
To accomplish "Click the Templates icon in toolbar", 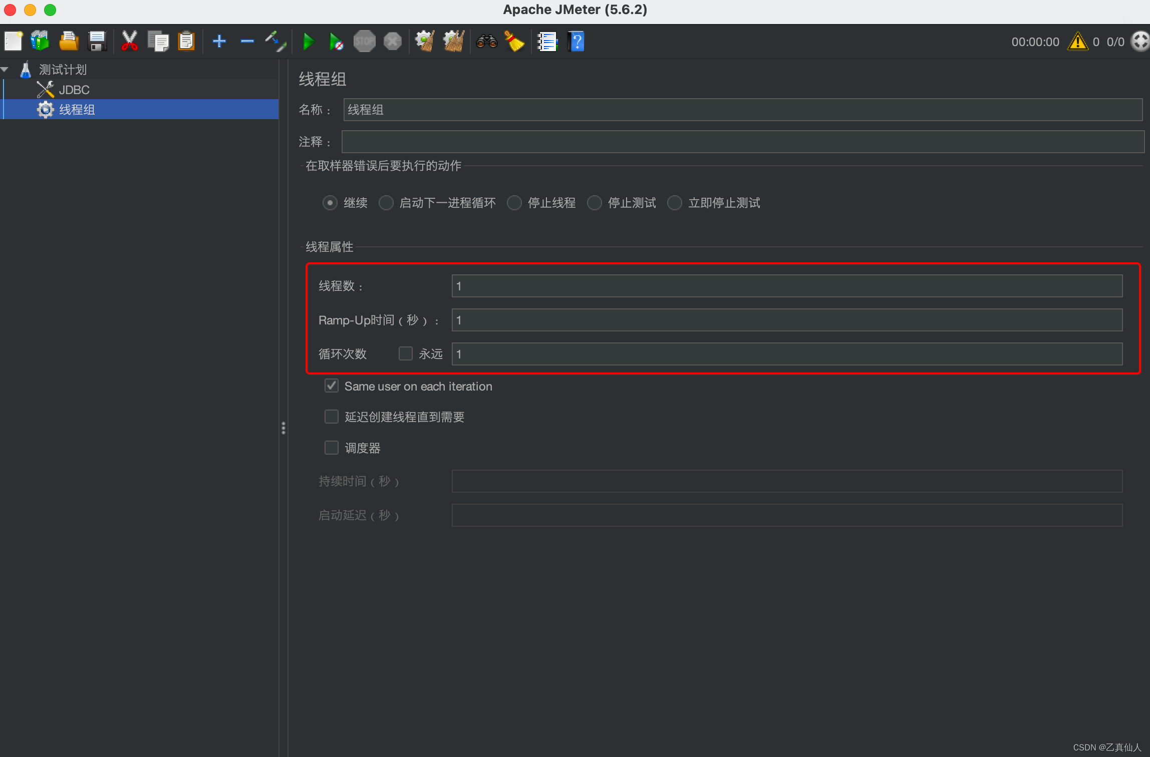I will click(40, 42).
